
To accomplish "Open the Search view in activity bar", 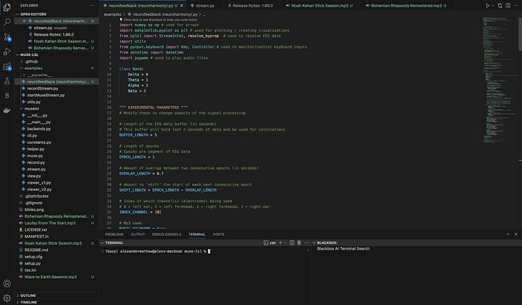I will [7, 22].
